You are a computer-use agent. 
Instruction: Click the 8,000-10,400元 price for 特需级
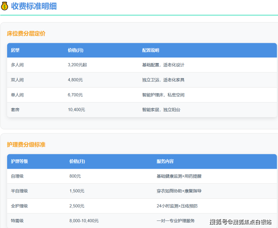pos(84,221)
